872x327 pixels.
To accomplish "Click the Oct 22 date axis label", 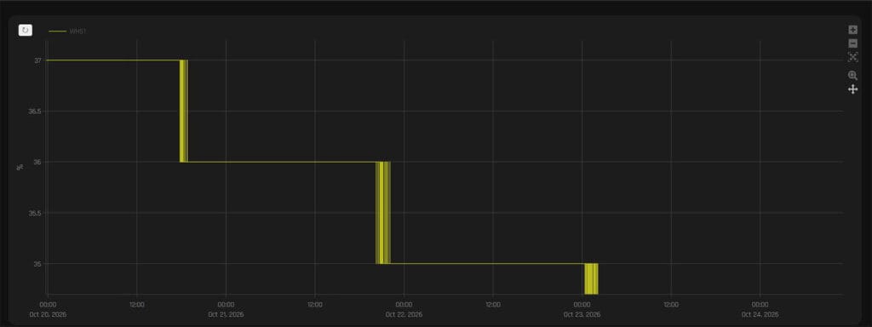I will tap(404, 314).
